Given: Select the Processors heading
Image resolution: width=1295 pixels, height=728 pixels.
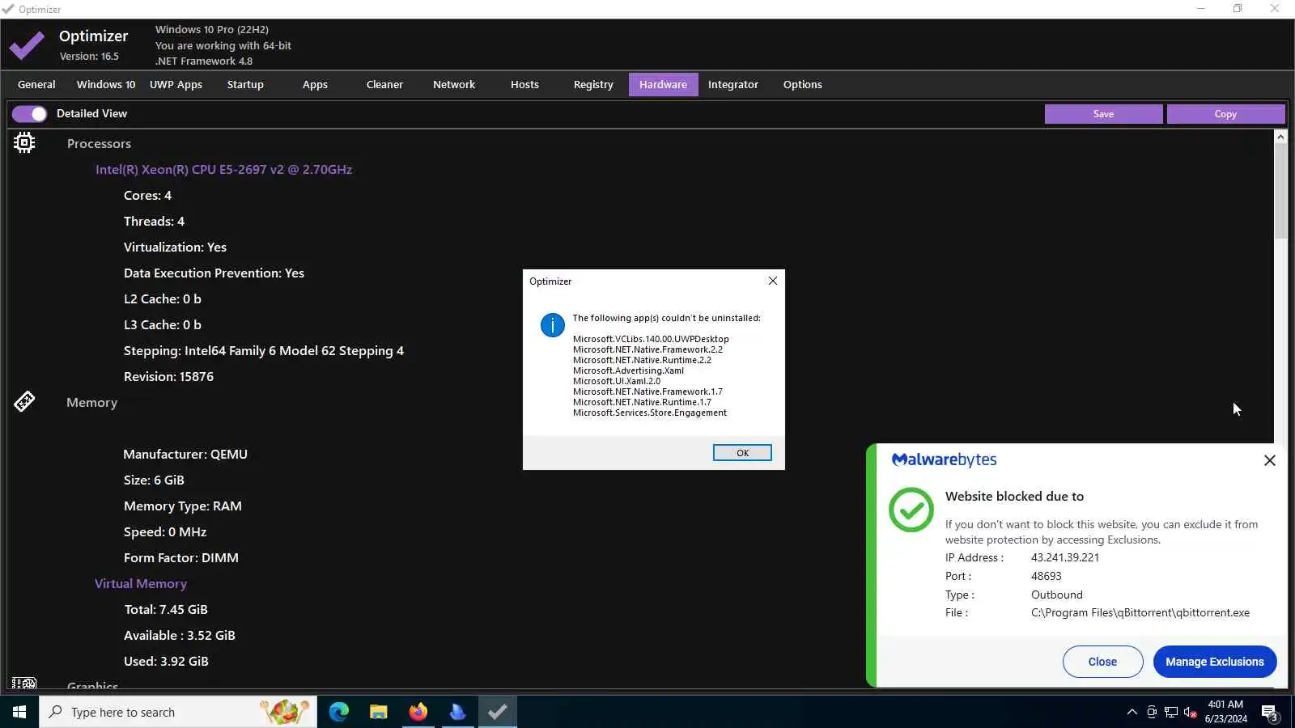Looking at the screenshot, I should (x=99, y=143).
